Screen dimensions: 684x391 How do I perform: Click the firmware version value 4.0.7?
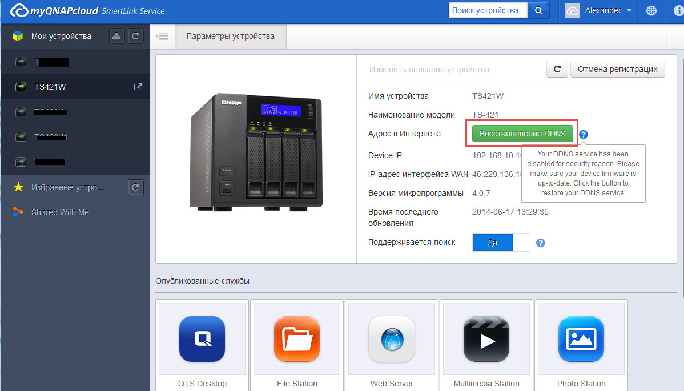tap(481, 193)
